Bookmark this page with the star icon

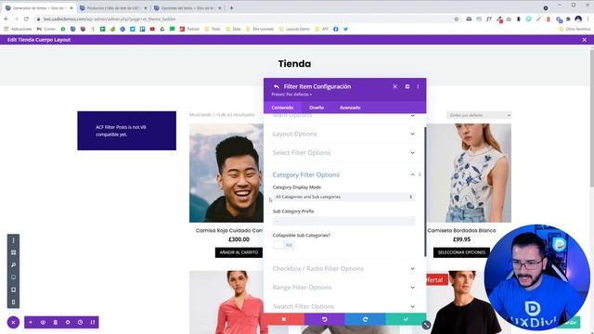tap(457, 19)
